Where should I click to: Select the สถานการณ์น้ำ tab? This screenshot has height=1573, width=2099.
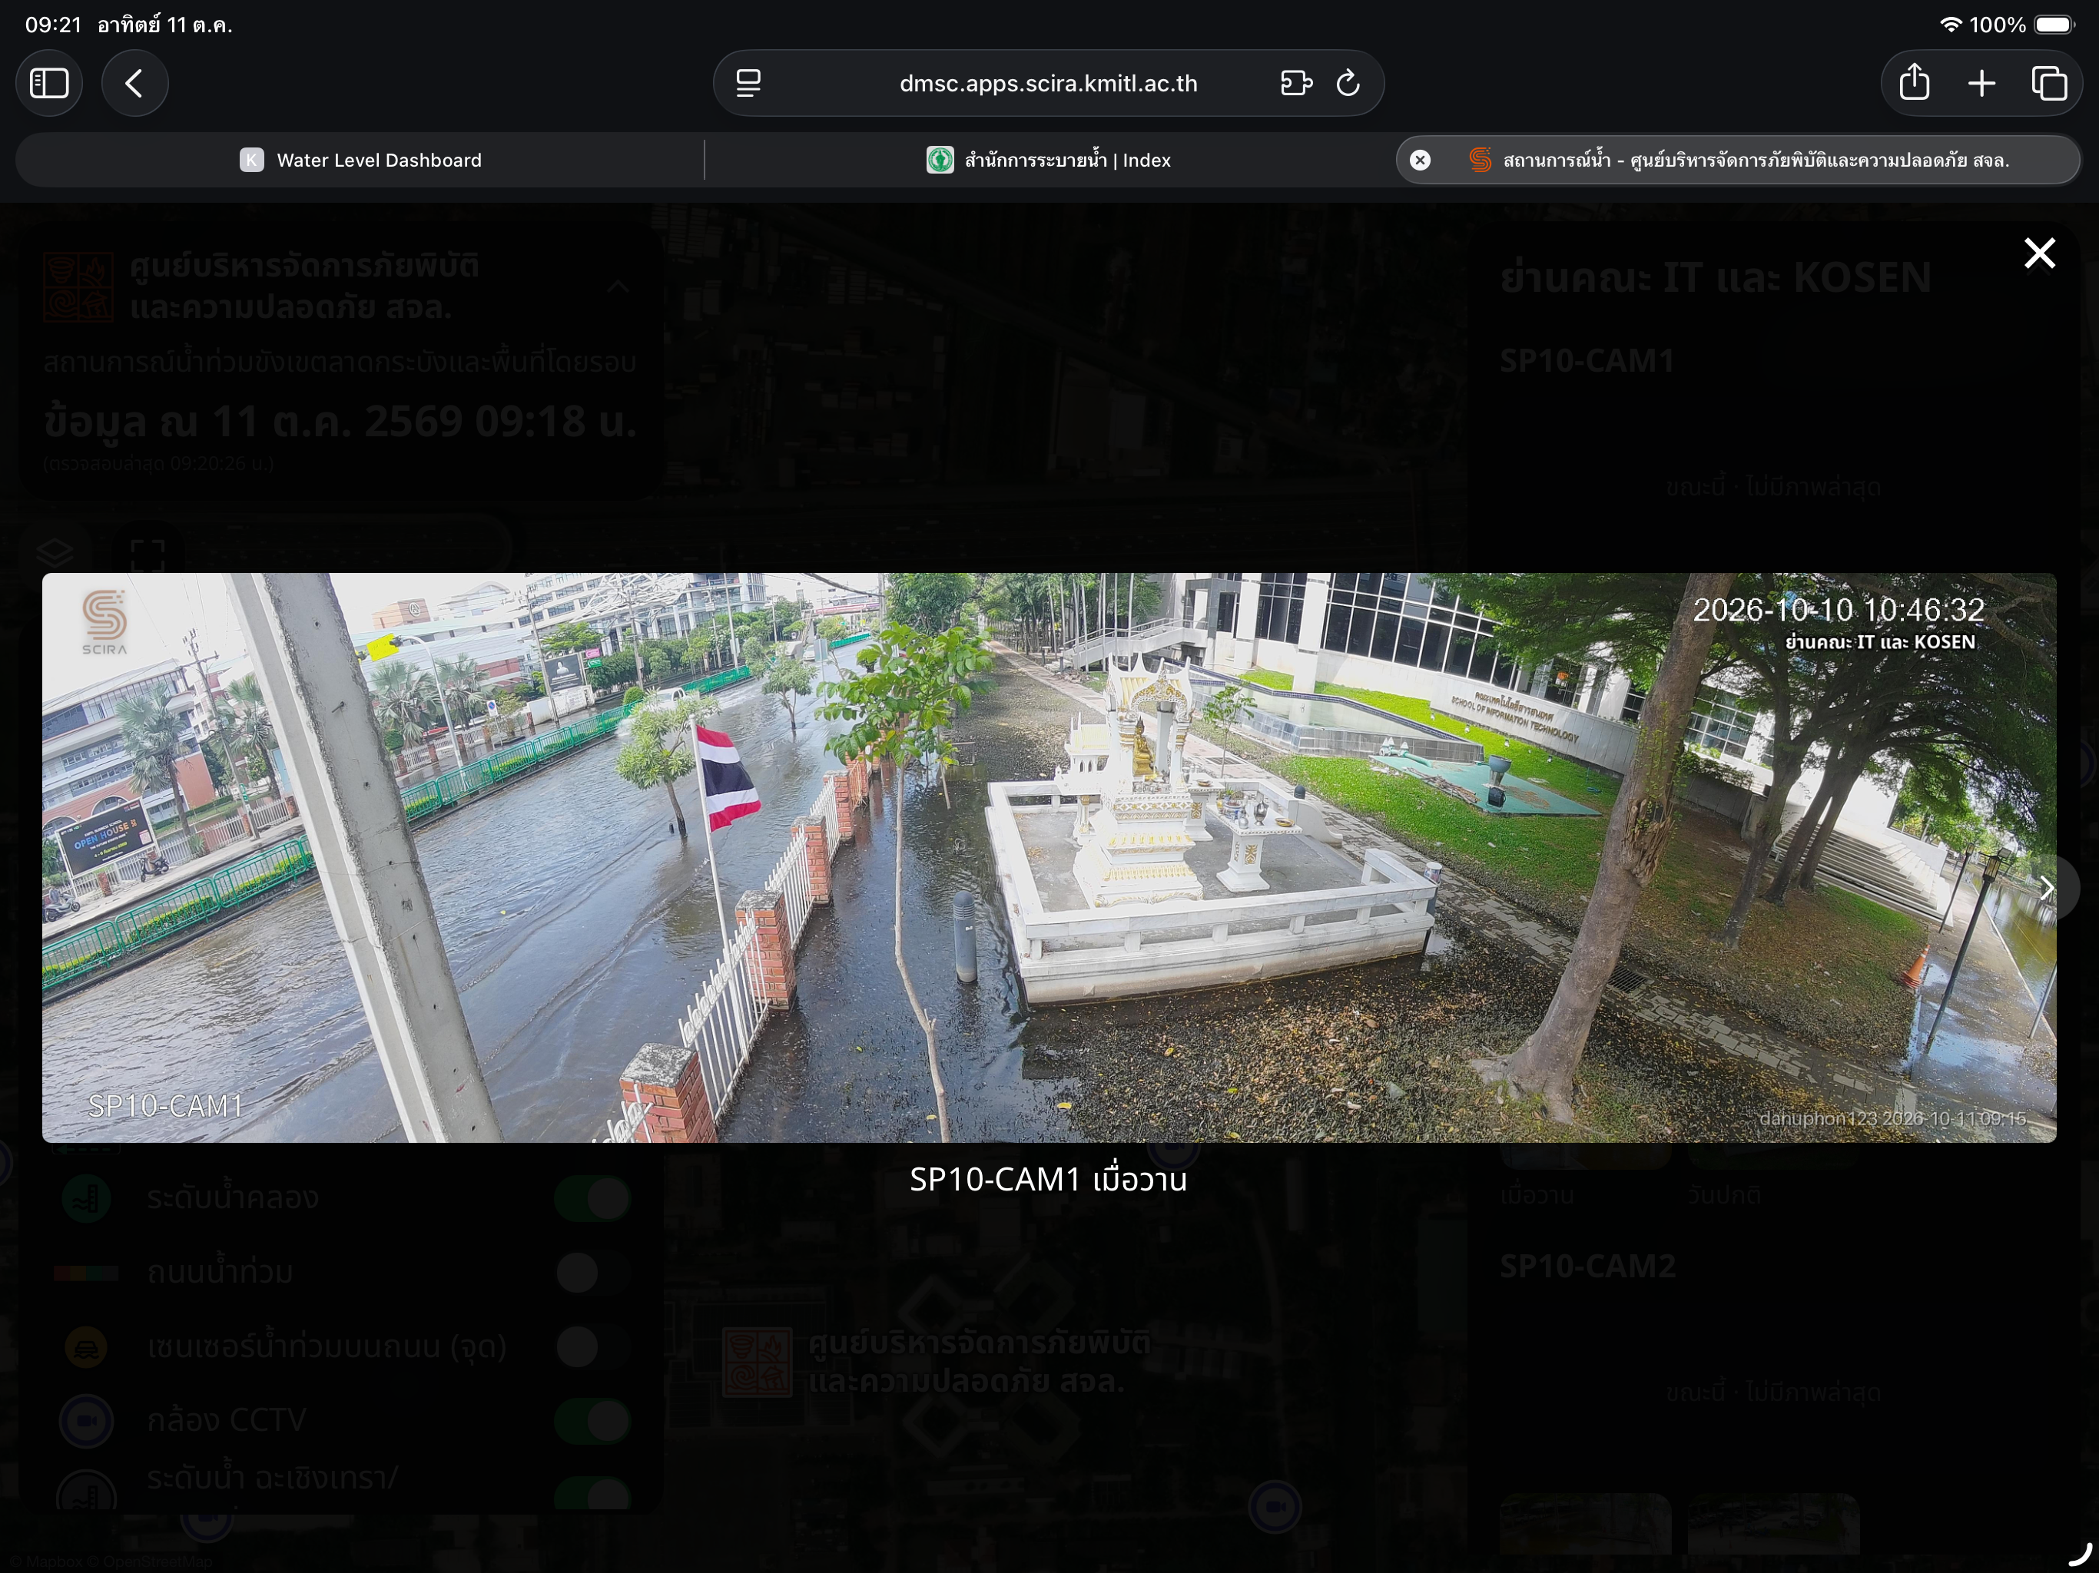tap(1737, 161)
